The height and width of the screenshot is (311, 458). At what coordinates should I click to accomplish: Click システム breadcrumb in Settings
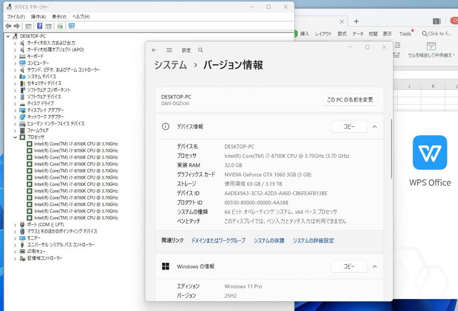170,65
